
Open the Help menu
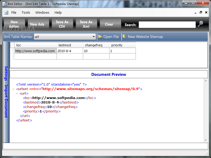click(x=58, y=12)
